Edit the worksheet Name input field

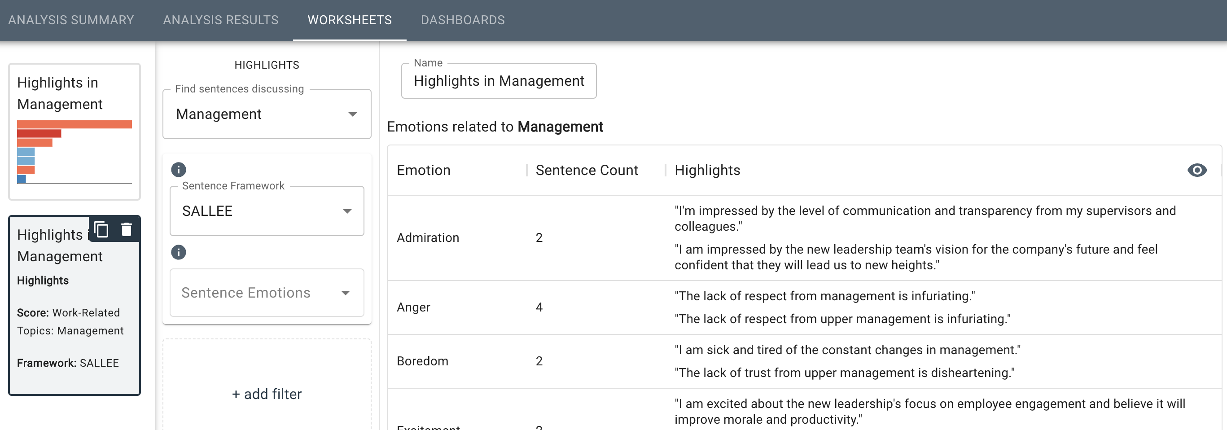[499, 81]
